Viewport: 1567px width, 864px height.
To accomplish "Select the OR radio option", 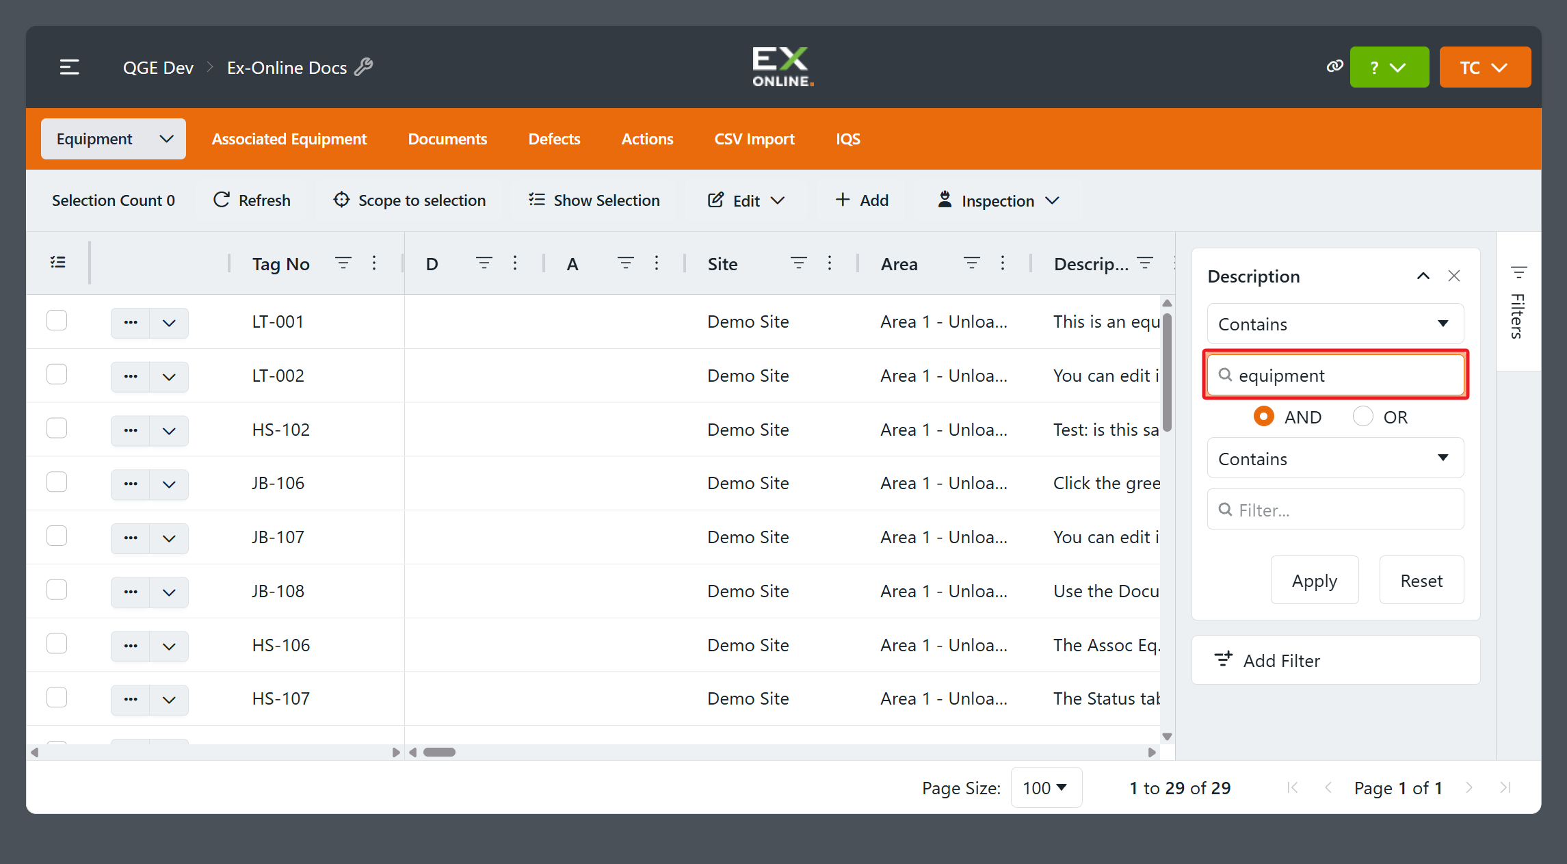I will pos(1363,417).
